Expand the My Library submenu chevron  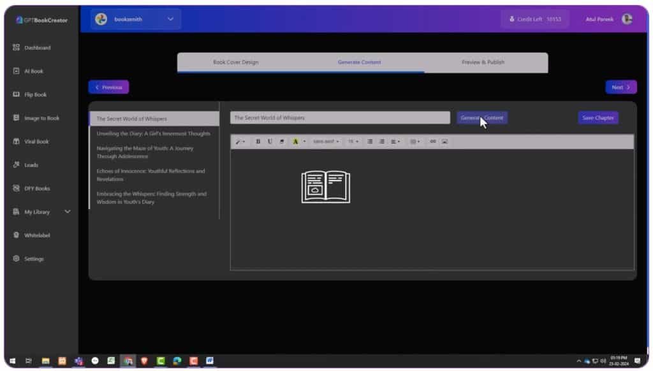coord(68,212)
